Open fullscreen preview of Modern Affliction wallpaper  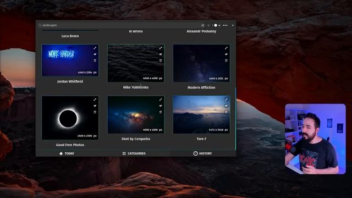[x=226, y=48]
